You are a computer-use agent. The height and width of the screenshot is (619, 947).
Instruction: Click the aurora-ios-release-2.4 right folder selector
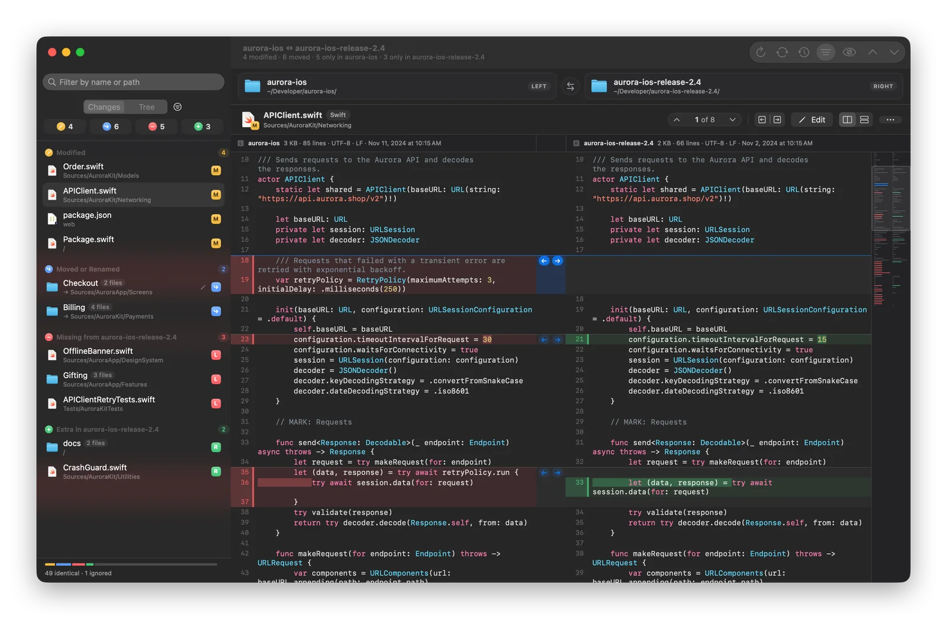click(743, 86)
